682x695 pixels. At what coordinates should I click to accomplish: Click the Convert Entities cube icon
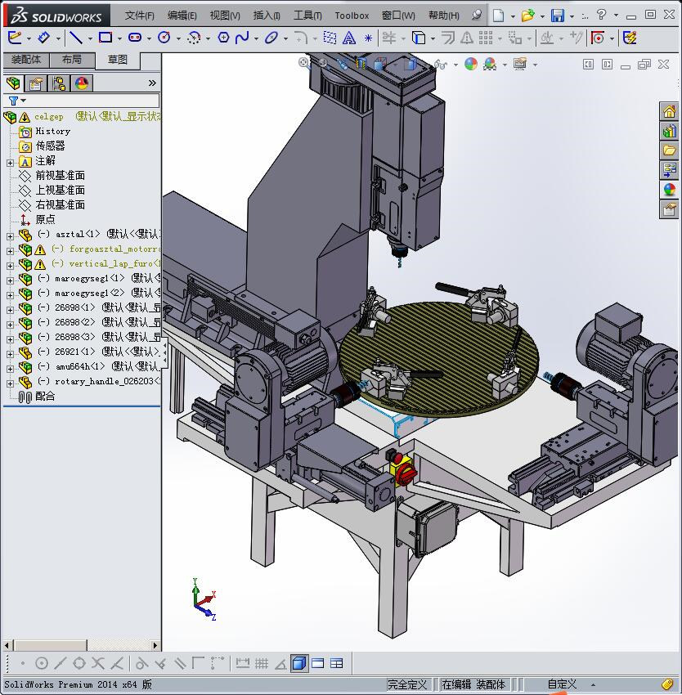coord(418,38)
